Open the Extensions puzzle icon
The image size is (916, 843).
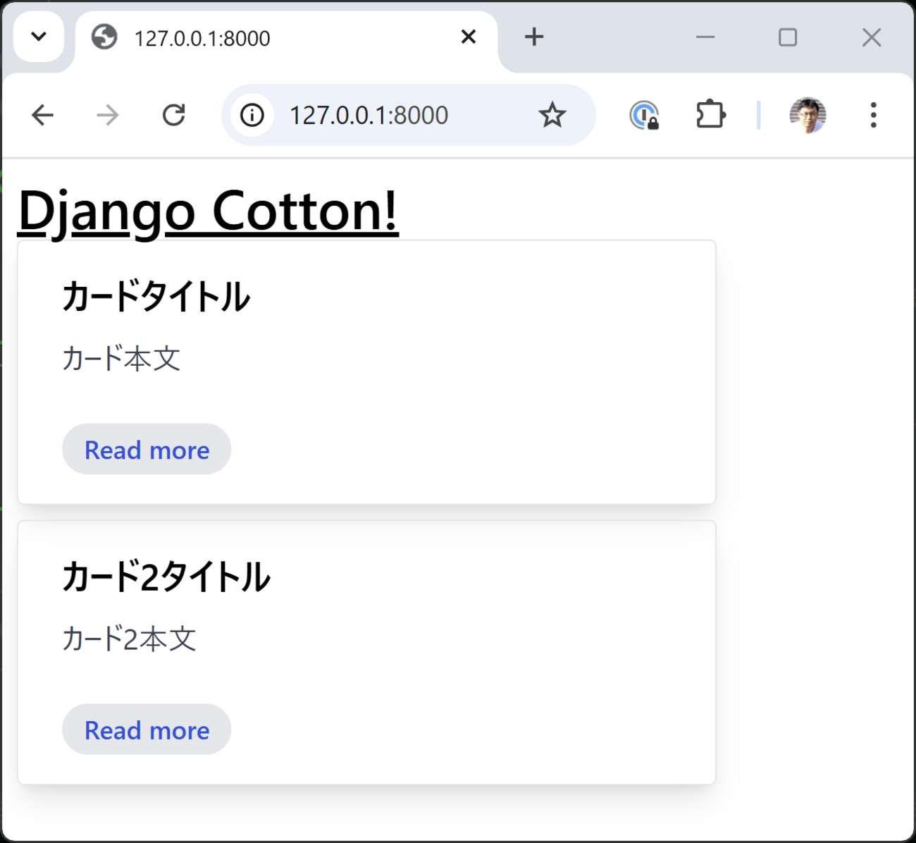click(710, 115)
